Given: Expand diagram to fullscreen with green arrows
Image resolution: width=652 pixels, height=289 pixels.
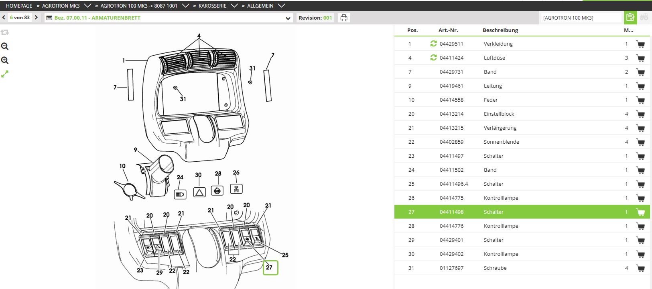Looking at the screenshot, I should [5, 74].
